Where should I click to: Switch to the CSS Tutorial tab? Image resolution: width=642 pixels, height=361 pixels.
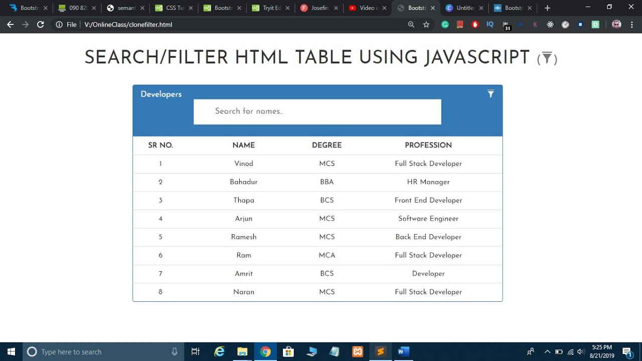point(172,8)
